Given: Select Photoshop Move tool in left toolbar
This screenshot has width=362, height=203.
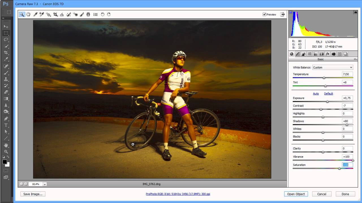Looking at the screenshot, I should (6, 26).
